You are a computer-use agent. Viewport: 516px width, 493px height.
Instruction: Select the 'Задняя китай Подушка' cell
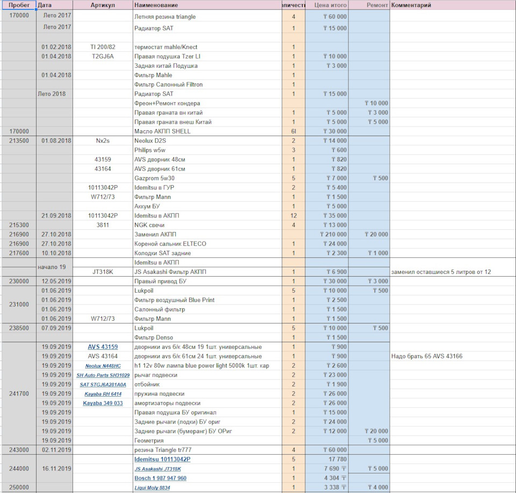click(x=207, y=66)
